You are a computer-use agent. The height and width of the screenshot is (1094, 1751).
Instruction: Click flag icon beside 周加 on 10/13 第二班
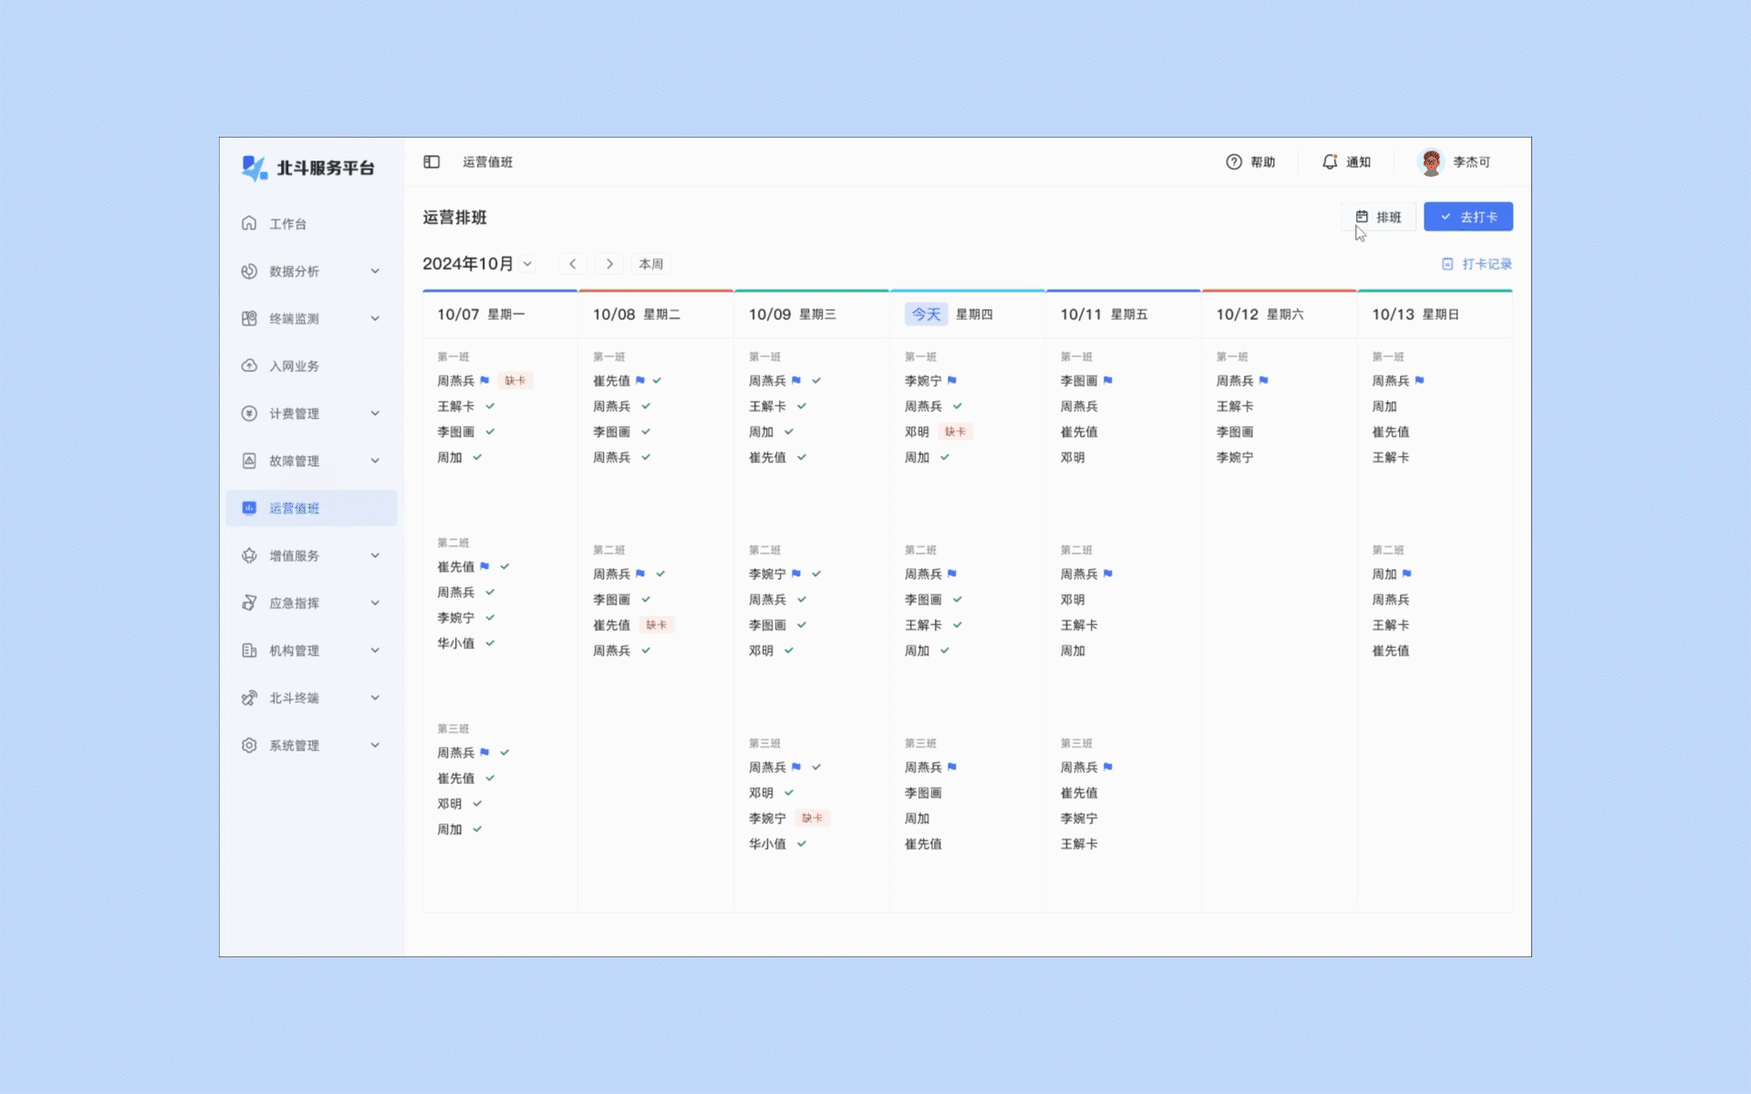click(1407, 573)
